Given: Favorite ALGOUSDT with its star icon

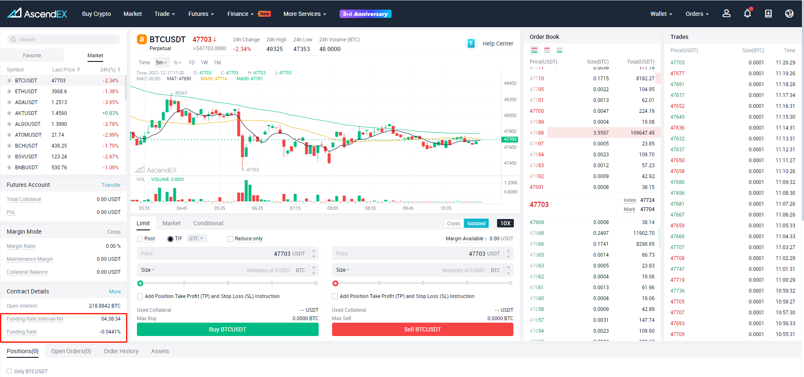Looking at the screenshot, I should (x=9, y=124).
